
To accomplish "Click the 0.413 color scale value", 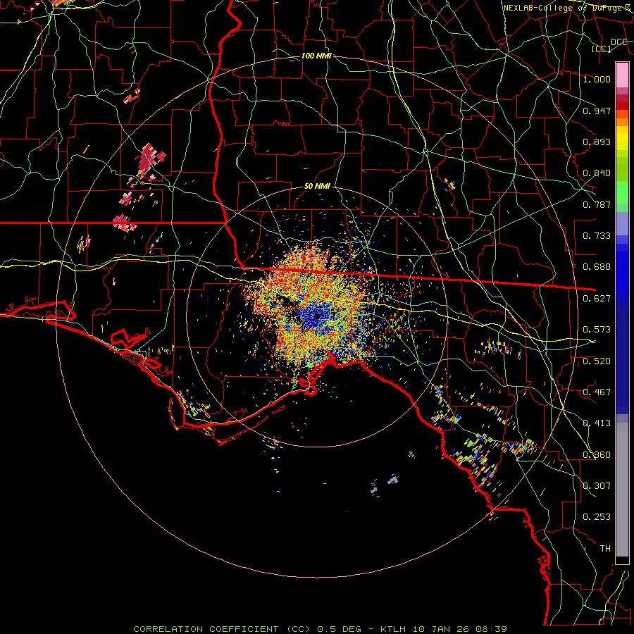I will pos(597,423).
